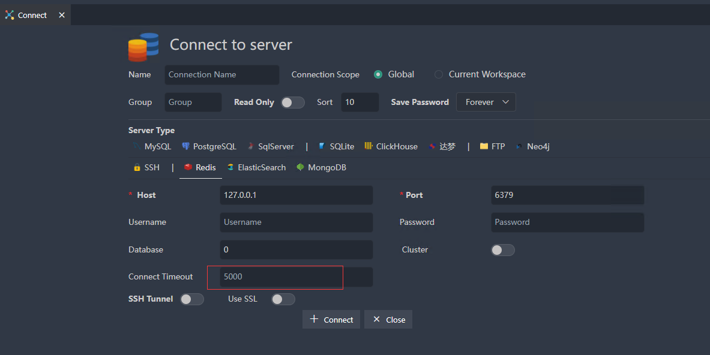Switch to the Redis tab
This screenshot has height=355, width=710.
click(200, 167)
